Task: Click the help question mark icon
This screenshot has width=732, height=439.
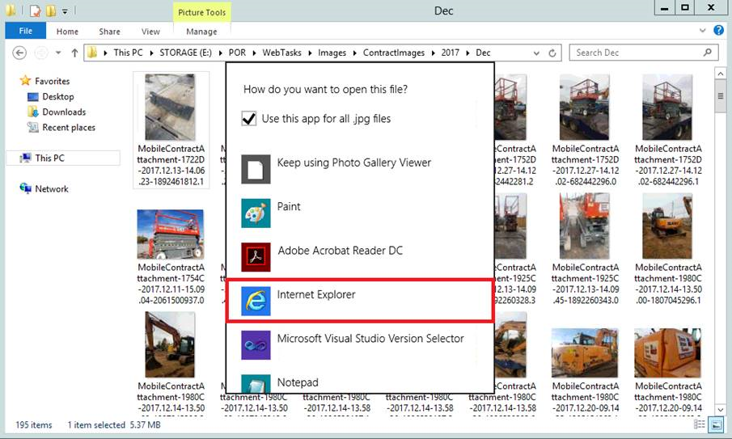Action: (720, 32)
